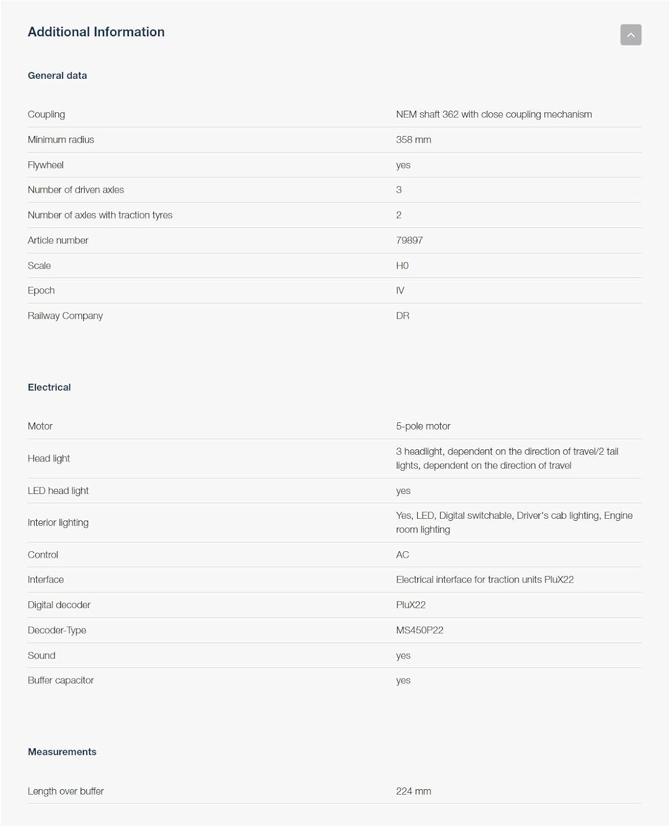Click the 224 mm length value
Screen dimensions: 669x826
pyautogui.click(x=413, y=791)
